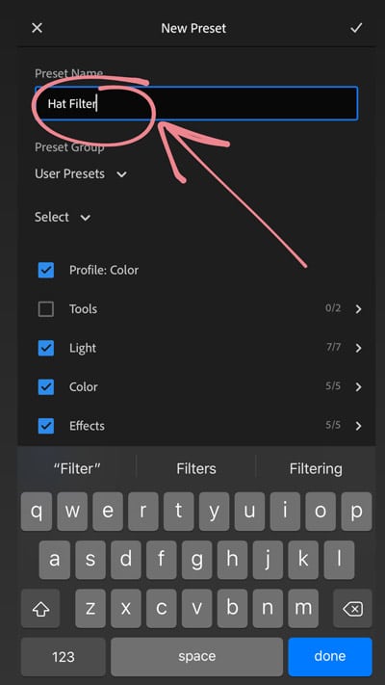Tap the space bar key
385x685 pixels.
click(196, 656)
